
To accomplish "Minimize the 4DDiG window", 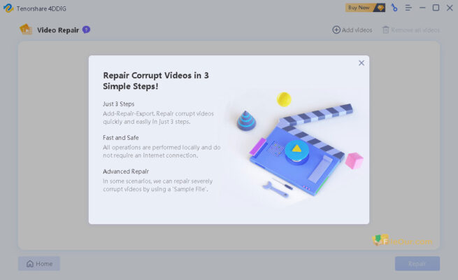I will tap(422, 8).
